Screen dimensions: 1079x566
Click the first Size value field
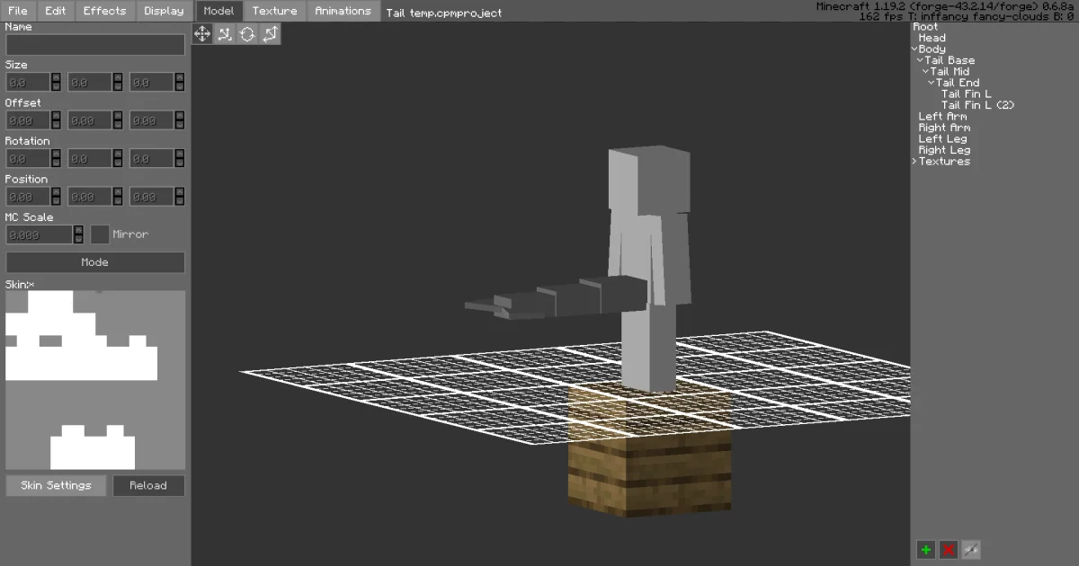point(28,83)
